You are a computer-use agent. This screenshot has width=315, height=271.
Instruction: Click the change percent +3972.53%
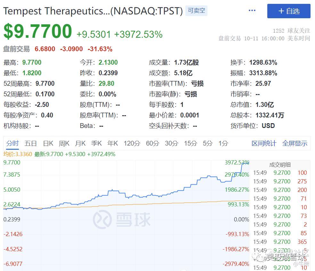[138, 34]
